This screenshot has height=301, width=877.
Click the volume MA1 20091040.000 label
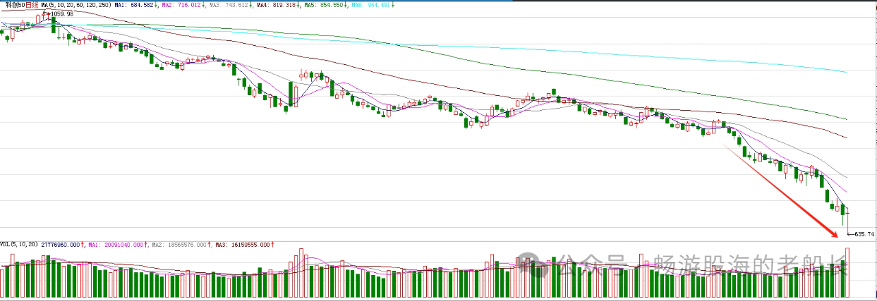(115, 244)
